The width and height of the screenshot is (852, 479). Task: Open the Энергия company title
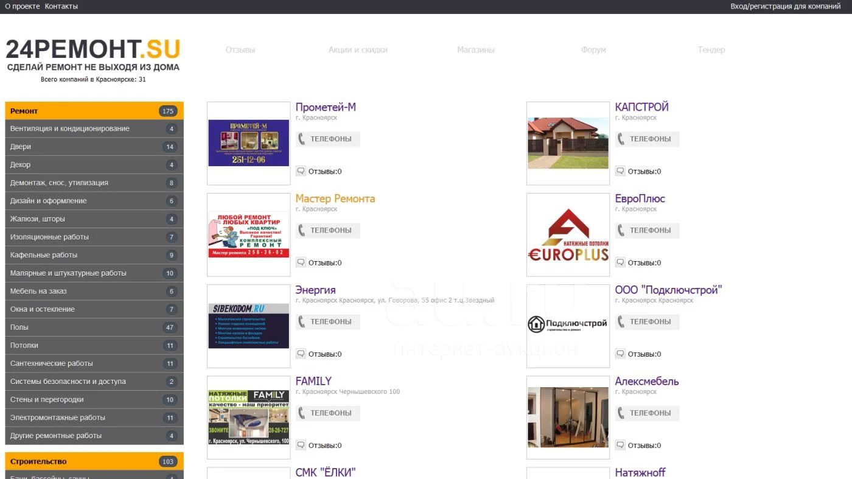(x=315, y=290)
